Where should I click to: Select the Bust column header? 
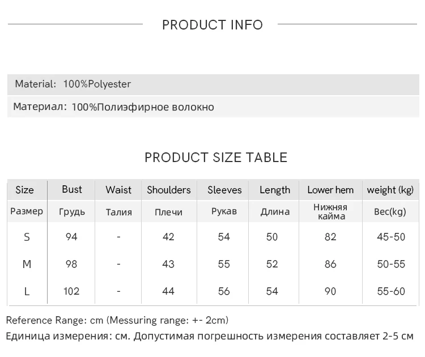72,190
